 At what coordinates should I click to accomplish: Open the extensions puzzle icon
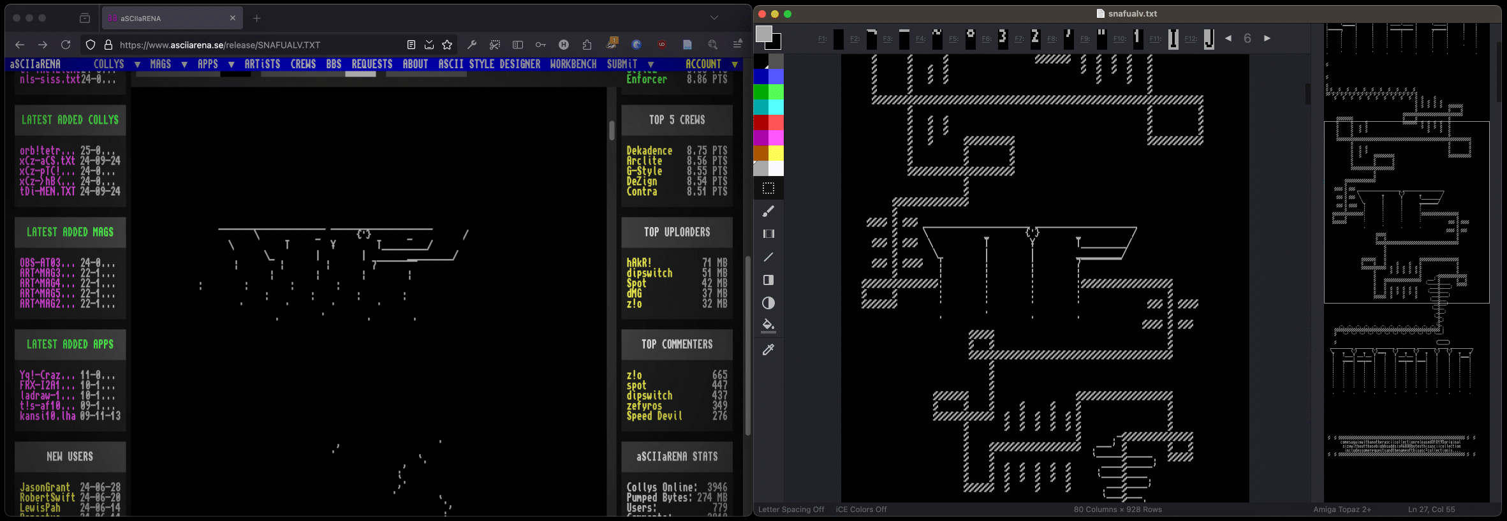(x=587, y=45)
